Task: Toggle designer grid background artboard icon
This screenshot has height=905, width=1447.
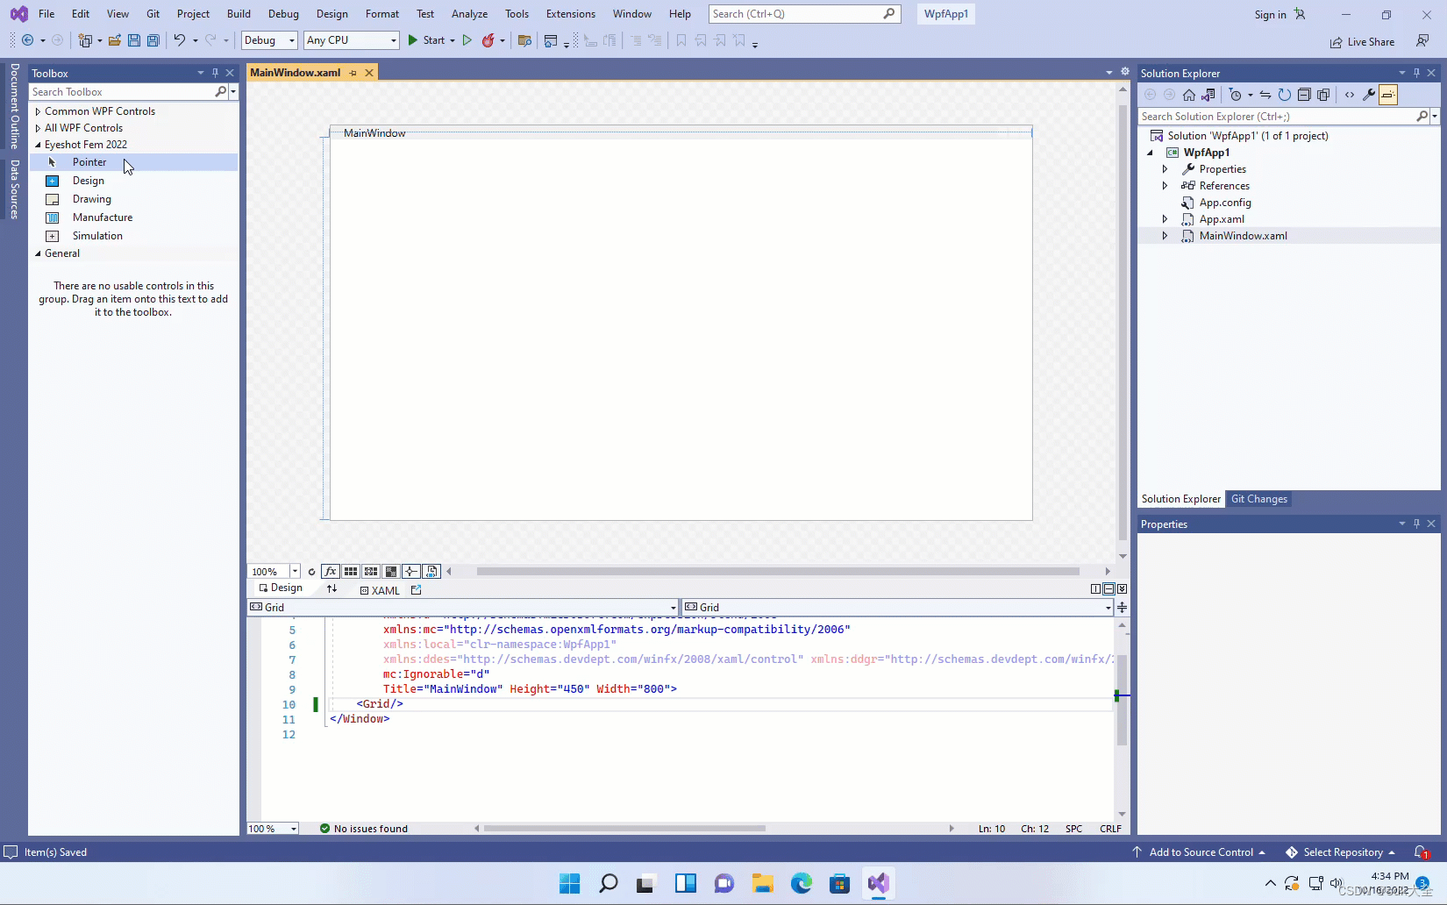Action: pos(390,571)
